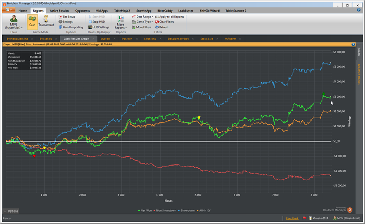Click the filter bar help icon
This screenshot has height=224, width=365.
(353, 44)
